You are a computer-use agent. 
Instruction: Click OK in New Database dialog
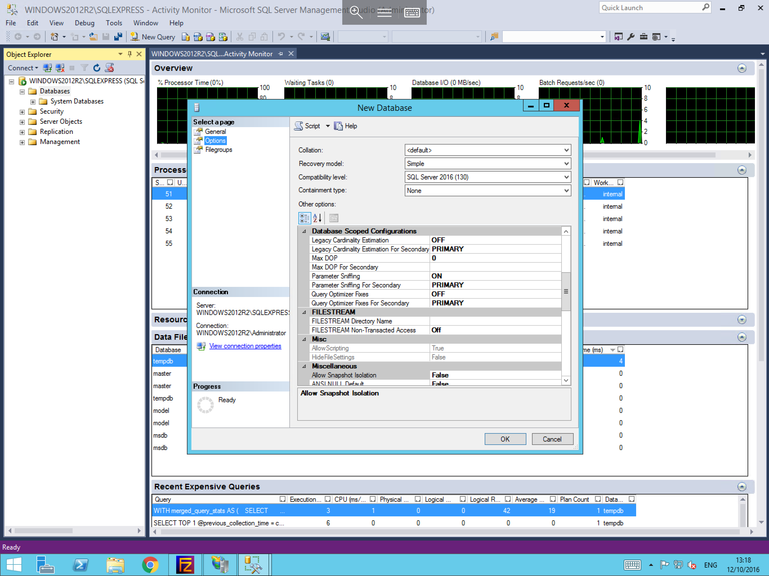point(505,439)
